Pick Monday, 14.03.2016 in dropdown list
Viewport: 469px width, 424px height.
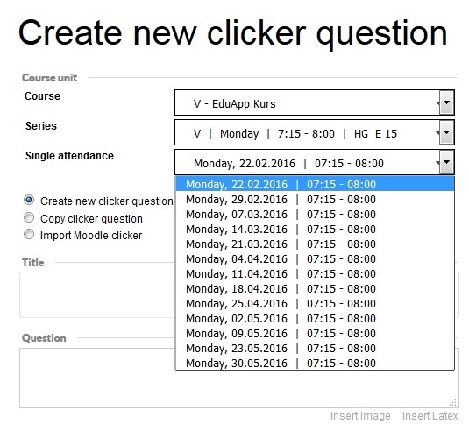pyautogui.click(x=315, y=229)
